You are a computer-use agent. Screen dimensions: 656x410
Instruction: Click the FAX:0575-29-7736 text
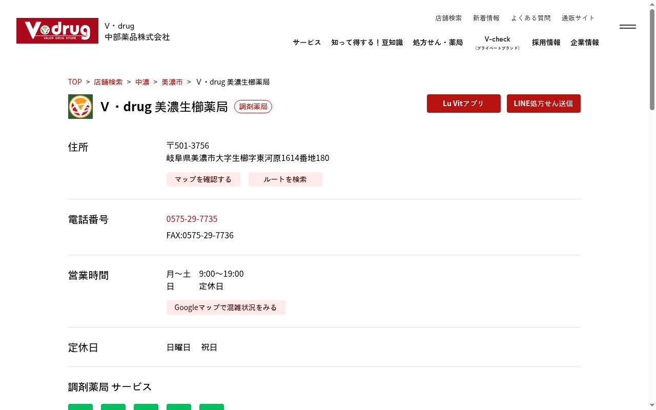pyautogui.click(x=200, y=235)
